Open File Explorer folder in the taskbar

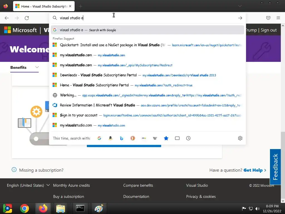(61, 208)
